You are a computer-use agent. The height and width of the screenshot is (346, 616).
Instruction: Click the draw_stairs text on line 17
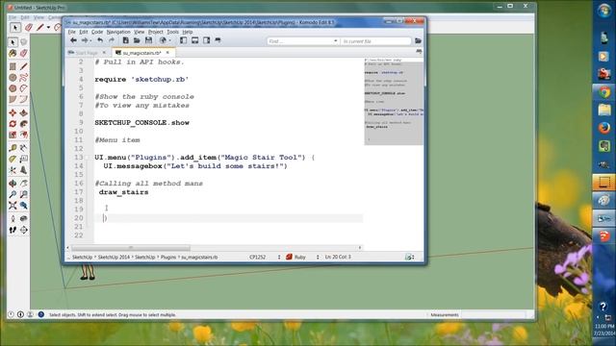[x=123, y=192]
